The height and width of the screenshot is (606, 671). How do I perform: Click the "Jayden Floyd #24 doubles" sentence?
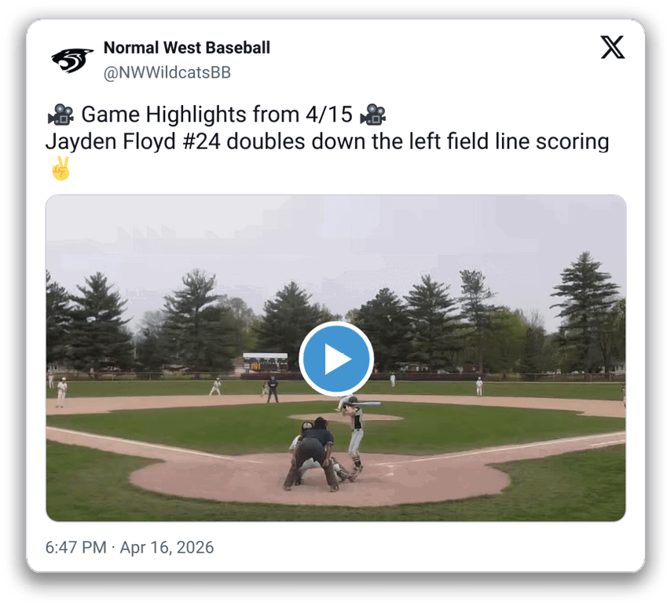click(328, 141)
